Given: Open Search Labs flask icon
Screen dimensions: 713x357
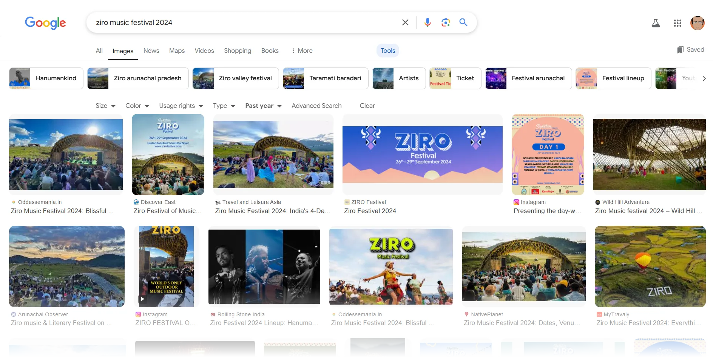Looking at the screenshot, I should pos(656,23).
